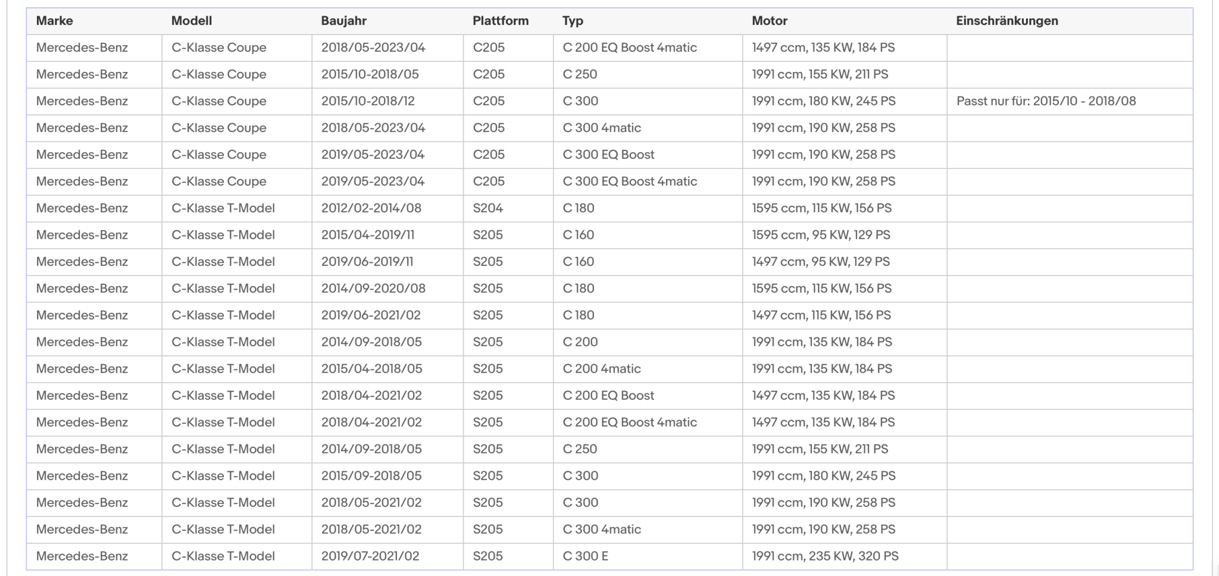Click the Modell column header
1219x576 pixels.
tap(237, 21)
